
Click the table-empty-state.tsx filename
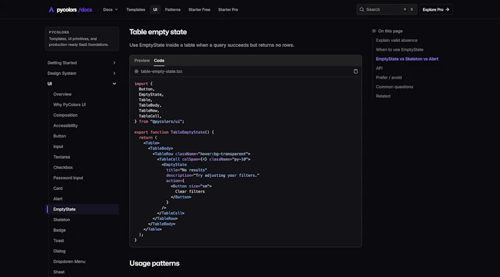coord(161,71)
